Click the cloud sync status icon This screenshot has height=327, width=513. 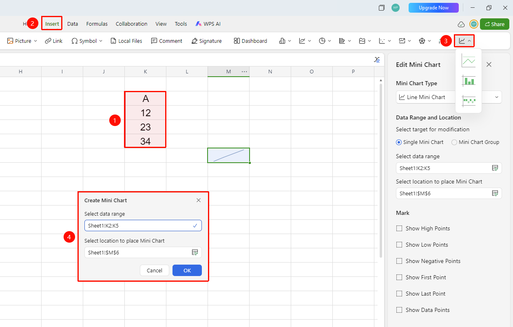coord(461,24)
